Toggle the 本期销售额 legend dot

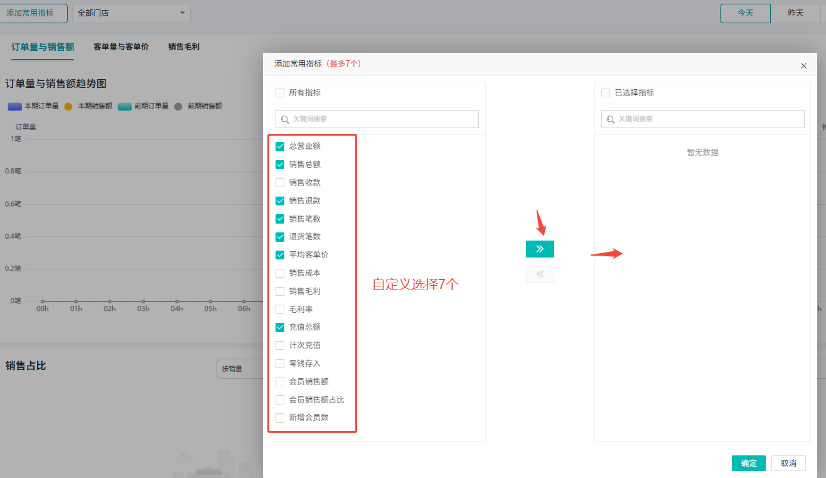68,106
